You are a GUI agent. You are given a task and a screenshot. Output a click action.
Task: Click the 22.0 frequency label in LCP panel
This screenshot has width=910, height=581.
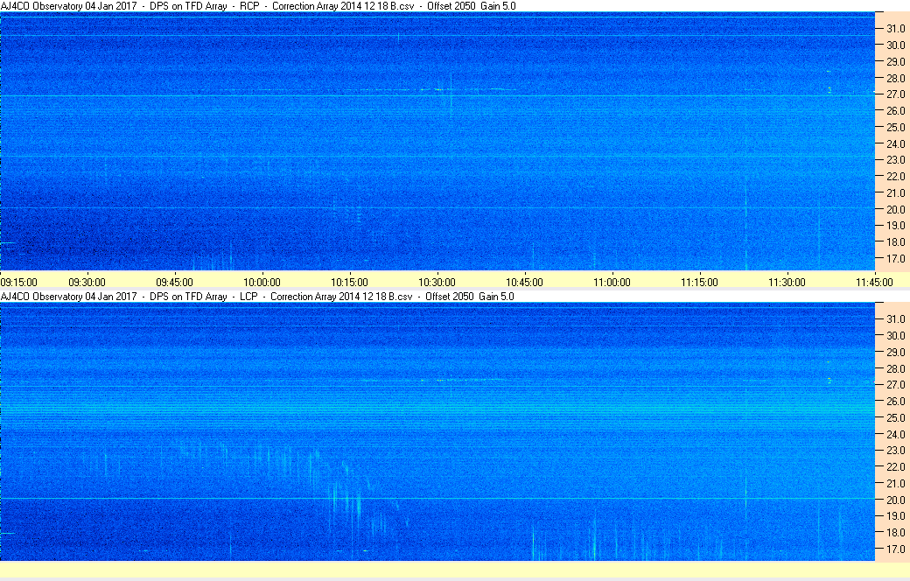pos(895,467)
